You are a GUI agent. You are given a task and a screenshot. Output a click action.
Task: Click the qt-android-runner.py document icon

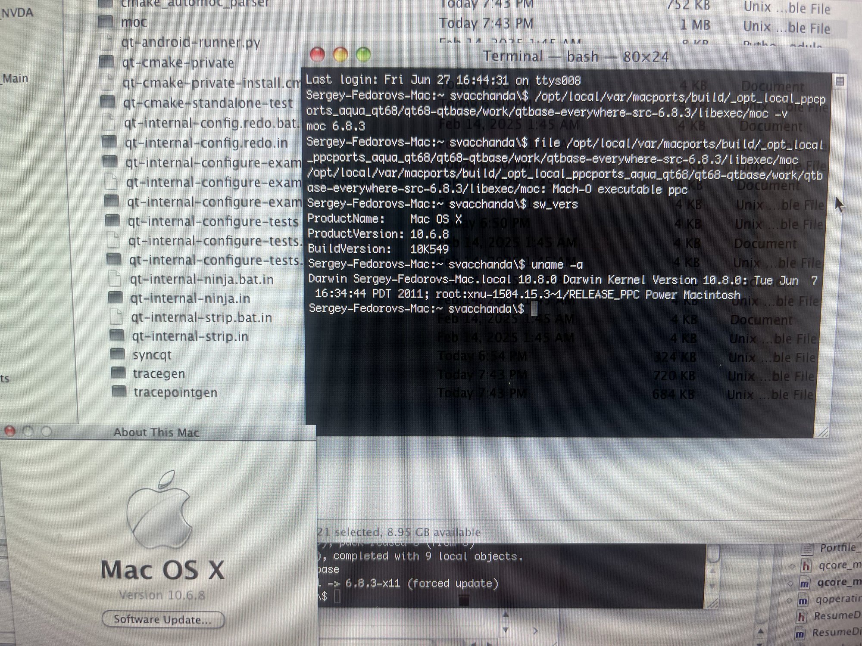106,42
